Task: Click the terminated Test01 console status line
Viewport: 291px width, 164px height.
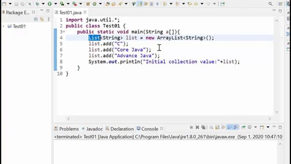Action: [168, 137]
